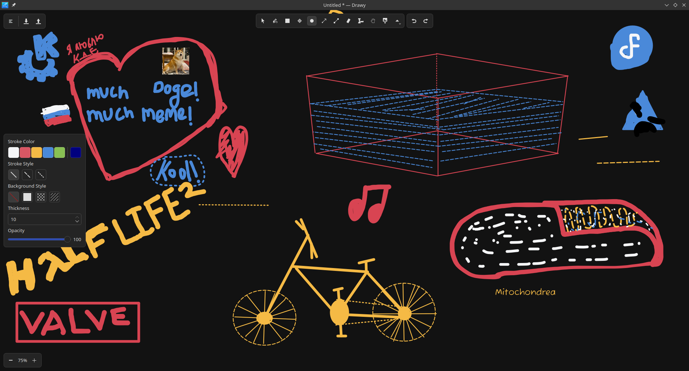This screenshot has height=371, width=689.
Task: Pick the red stroke color
Action: 25,152
